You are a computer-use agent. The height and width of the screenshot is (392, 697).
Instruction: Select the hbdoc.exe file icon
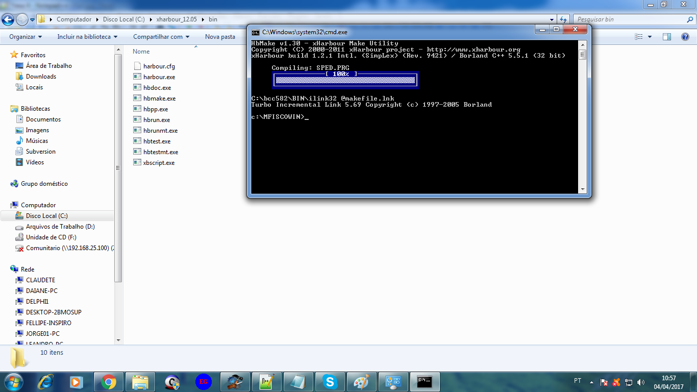click(x=137, y=87)
